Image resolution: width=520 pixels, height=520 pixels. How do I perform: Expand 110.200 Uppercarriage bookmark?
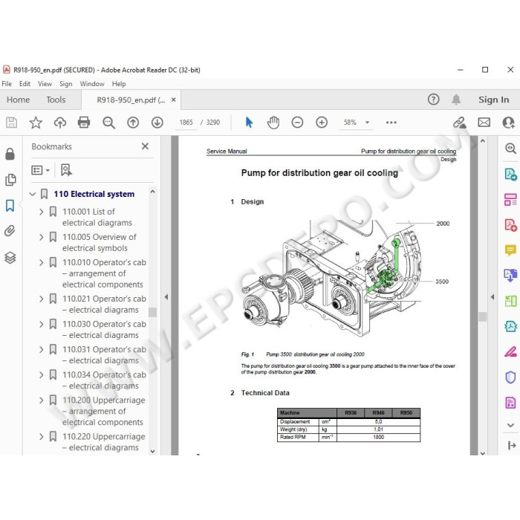41,400
